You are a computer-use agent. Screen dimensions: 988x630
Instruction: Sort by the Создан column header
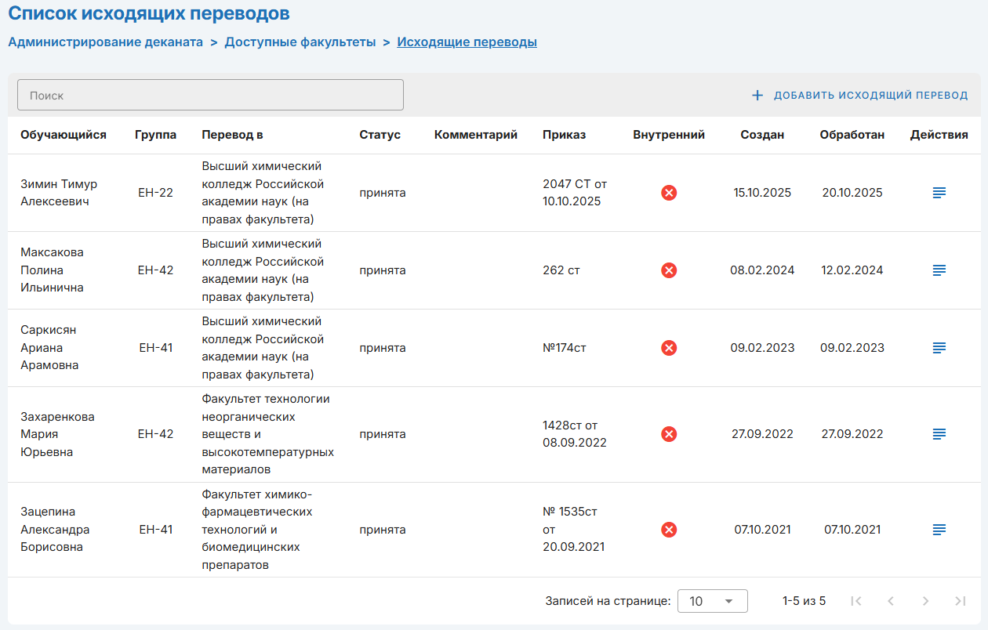(762, 135)
